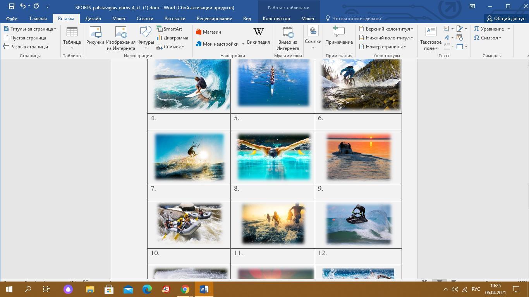Add a comment with Примечание
529x297 pixels.
point(339,35)
